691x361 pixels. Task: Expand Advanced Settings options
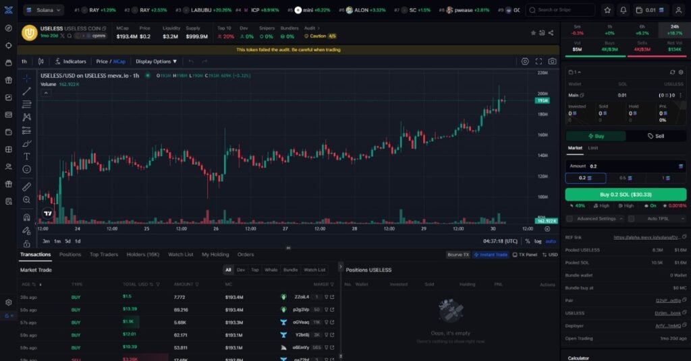tap(621, 218)
